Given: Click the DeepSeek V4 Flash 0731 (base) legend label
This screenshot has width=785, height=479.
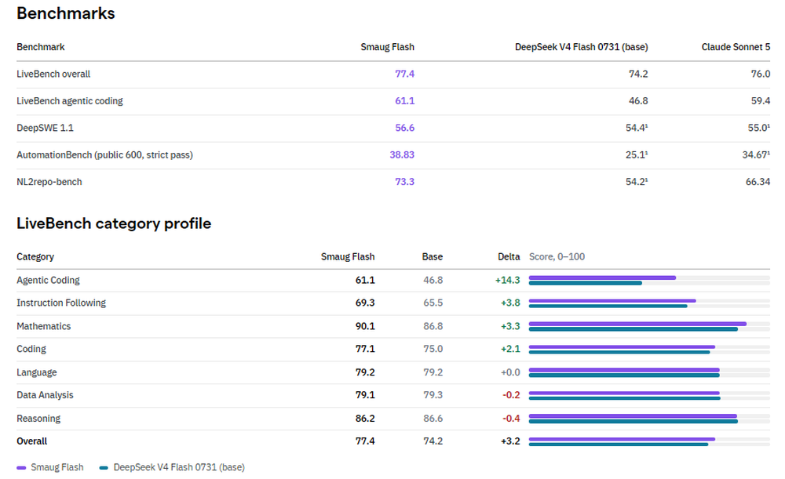Looking at the screenshot, I should click(179, 467).
